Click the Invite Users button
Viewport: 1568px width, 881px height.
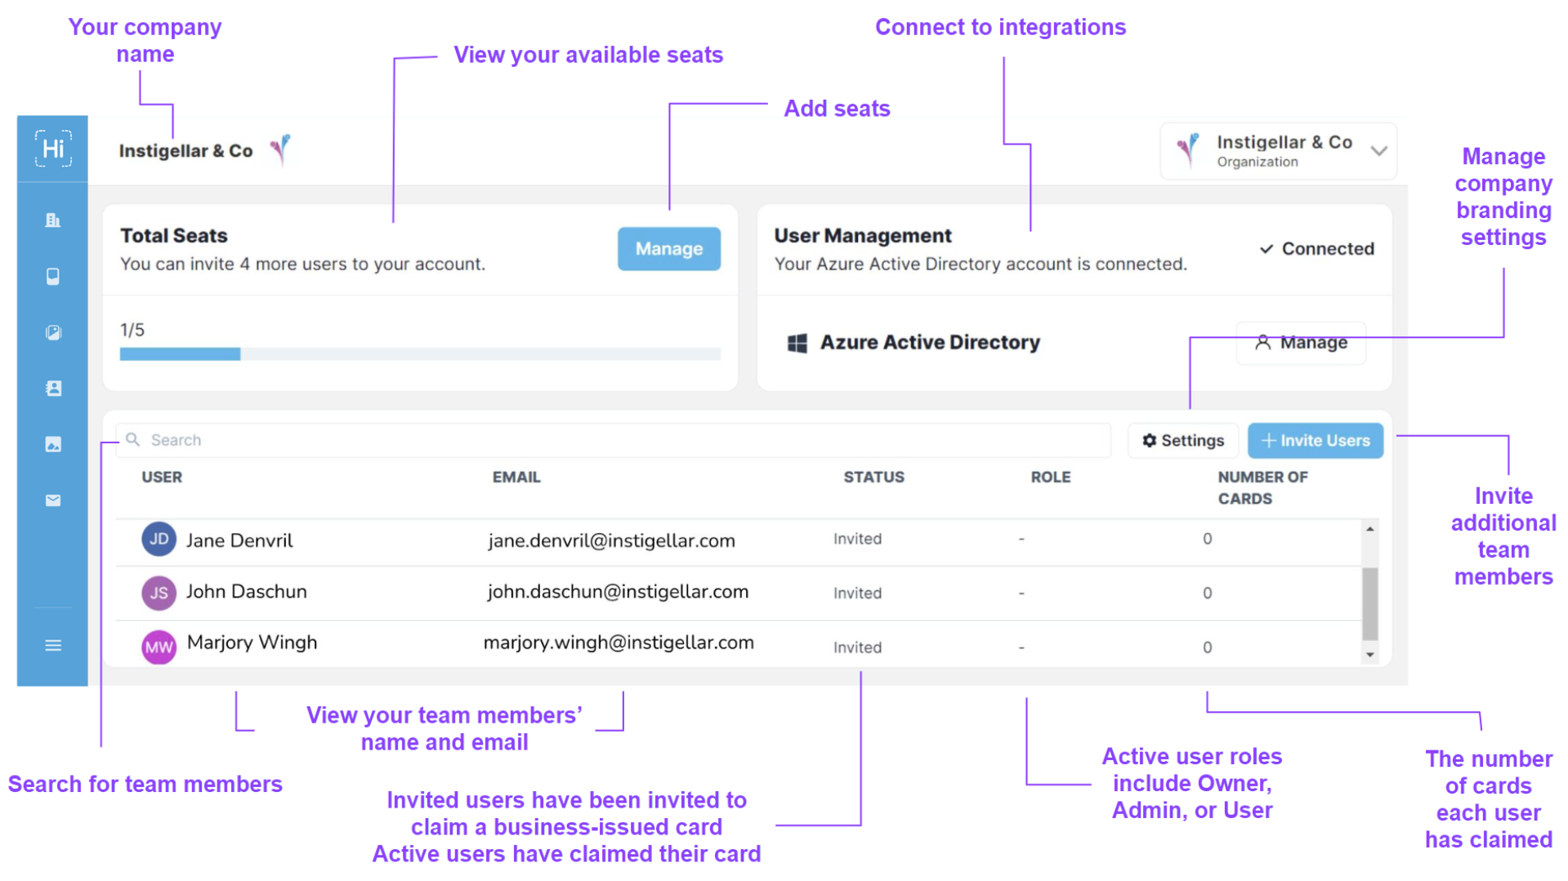[x=1315, y=441]
